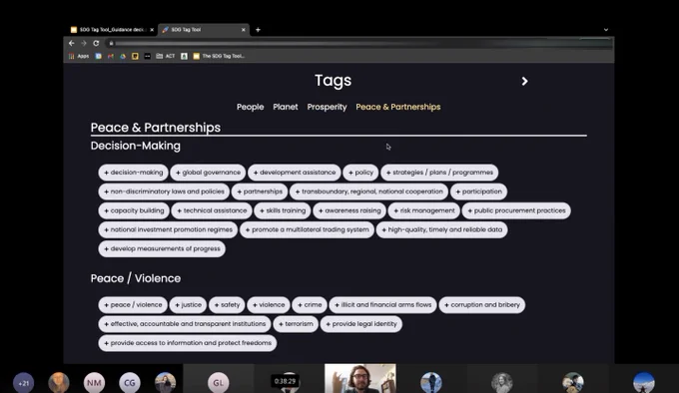Image resolution: width=679 pixels, height=393 pixels.
Task: Switch to SDG Tag Tool_Guidance deck tab
Action: (112, 30)
